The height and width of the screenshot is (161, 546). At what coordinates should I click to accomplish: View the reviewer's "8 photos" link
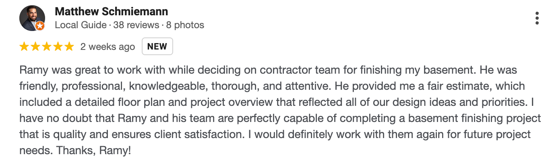click(x=185, y=25)
